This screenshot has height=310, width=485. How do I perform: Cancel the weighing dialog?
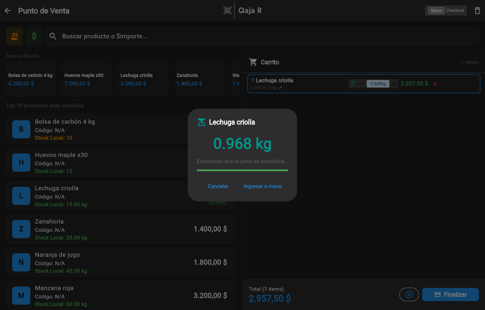(x=218, y=186)
